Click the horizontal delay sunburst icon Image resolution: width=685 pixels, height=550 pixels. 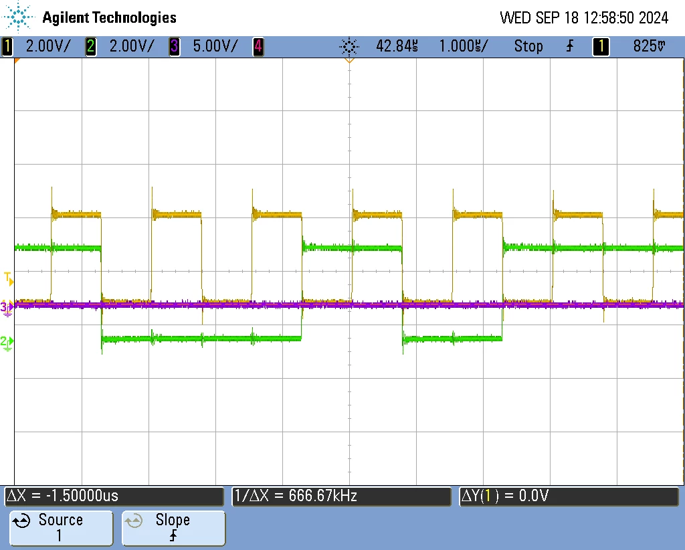coord(349,46)
